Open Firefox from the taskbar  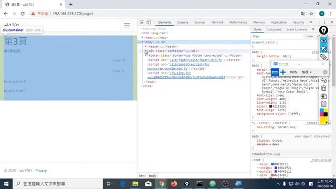click(x=174, y=184)
